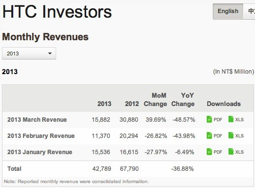Download January revenue XLS file icon
Viewport: 255px width, 188px height.
231,152
